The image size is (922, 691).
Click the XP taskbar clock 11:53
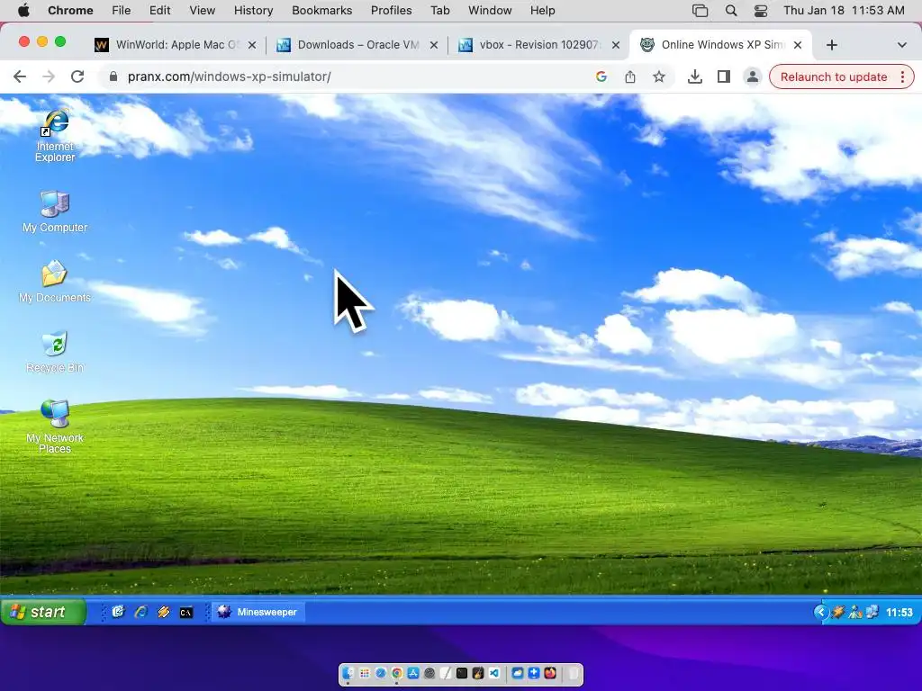click(899, 612)
